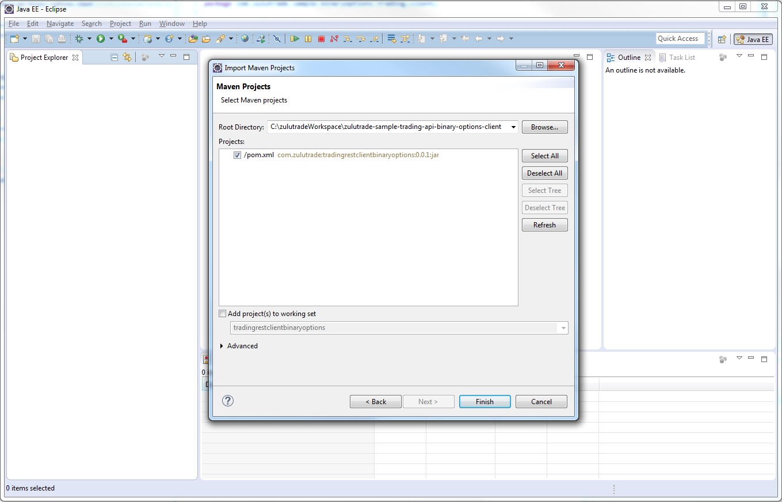Uncheck the /pom.xml project checkbox
Viewport: 782px width, 502px height.
click(237, 155)
